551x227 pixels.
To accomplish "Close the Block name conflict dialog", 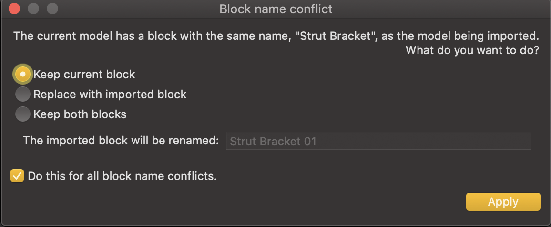I will click(x=14, y=9).
